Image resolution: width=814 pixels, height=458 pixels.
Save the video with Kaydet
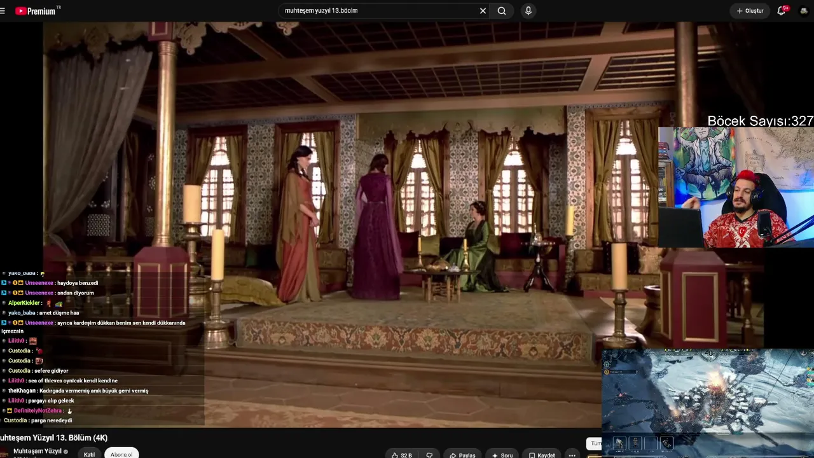pyautogui.click(x=542, y=455)
